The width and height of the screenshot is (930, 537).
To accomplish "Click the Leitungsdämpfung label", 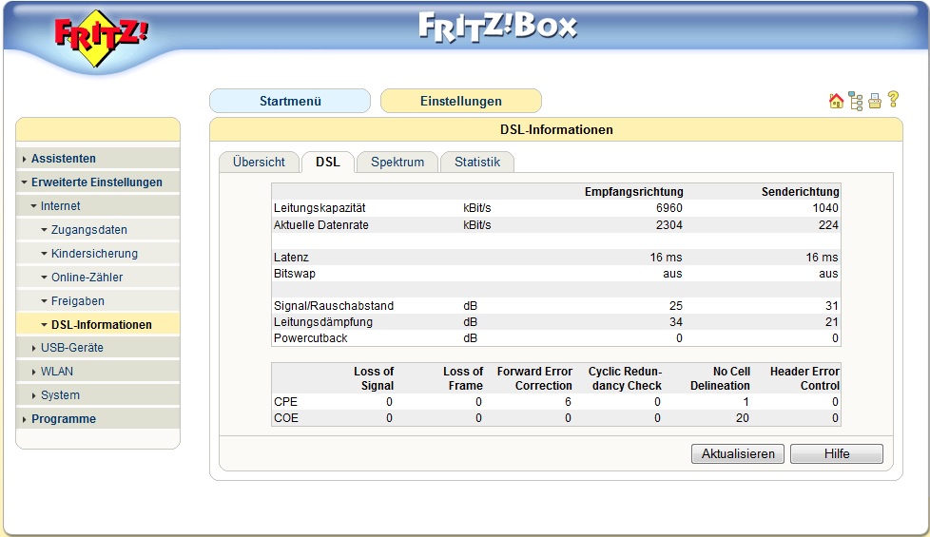I will click(x=323, y=322).
